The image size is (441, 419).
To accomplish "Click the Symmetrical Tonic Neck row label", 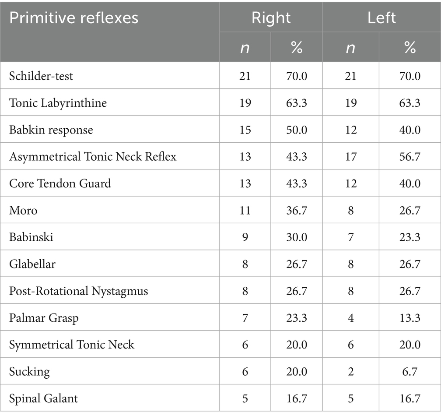I will tap(72, 345).
